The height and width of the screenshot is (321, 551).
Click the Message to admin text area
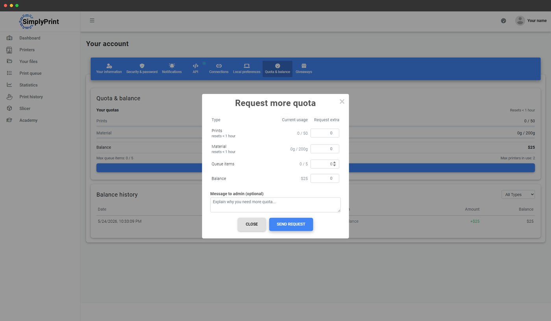[x=275, y=205]
